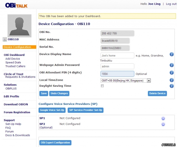Focus the Device Display Name field

(117, 56)
